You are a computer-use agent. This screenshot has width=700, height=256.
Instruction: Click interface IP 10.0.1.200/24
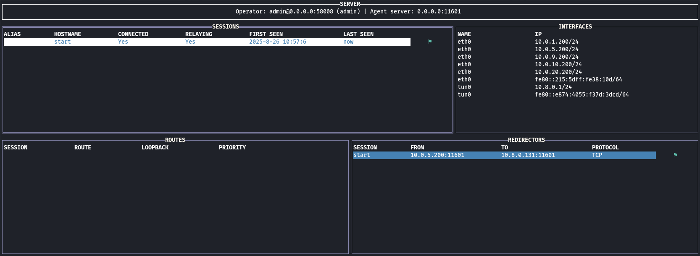pyautogui.click(x=557, y=42)
